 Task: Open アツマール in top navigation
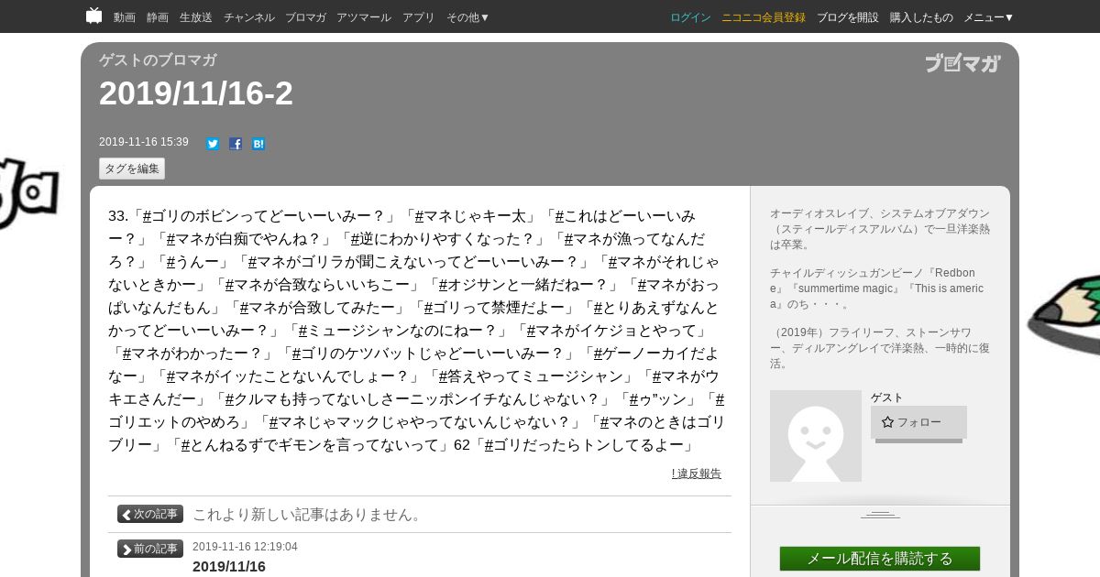point(364,17)
